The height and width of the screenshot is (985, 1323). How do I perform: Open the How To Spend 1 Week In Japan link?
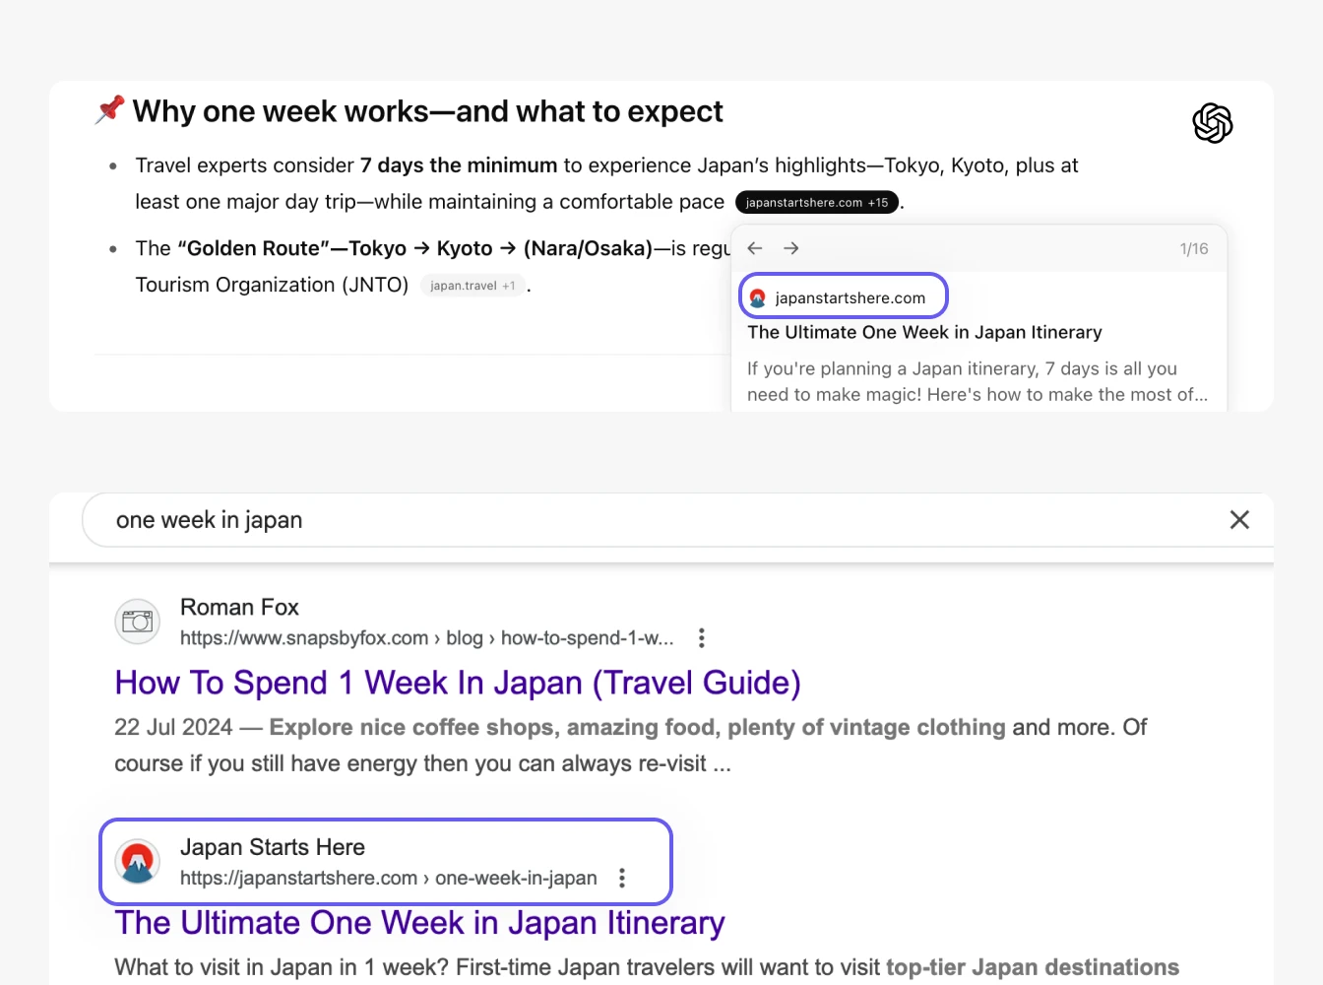pos(457,682)
